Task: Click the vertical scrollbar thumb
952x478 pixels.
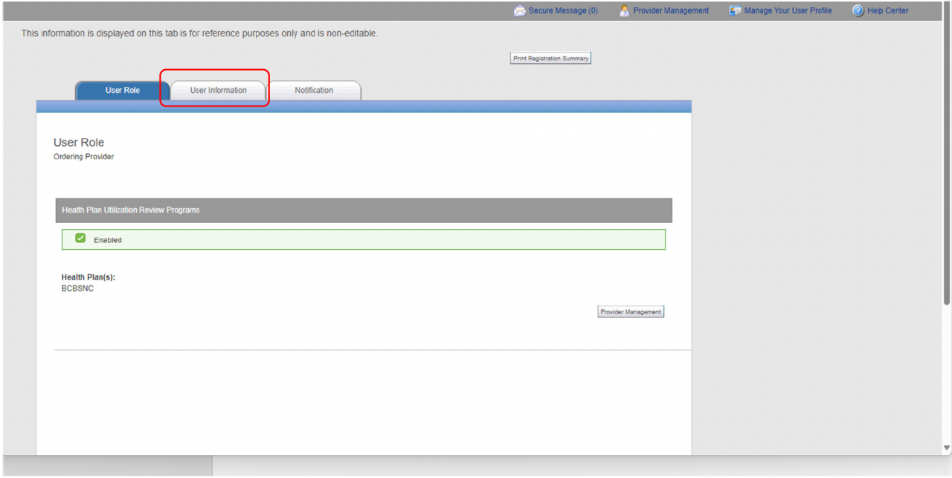Action: pyautogui.click(x=947, y=153)
